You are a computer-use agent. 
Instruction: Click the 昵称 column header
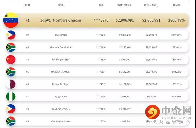point(61,5)
